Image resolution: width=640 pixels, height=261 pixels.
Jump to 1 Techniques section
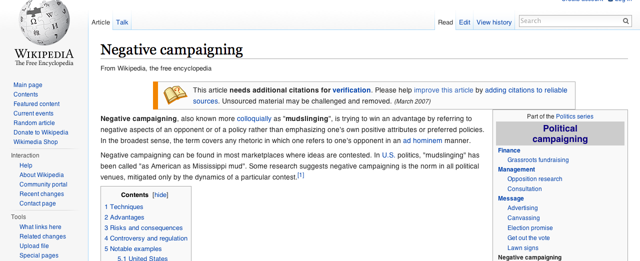(123, 207)
